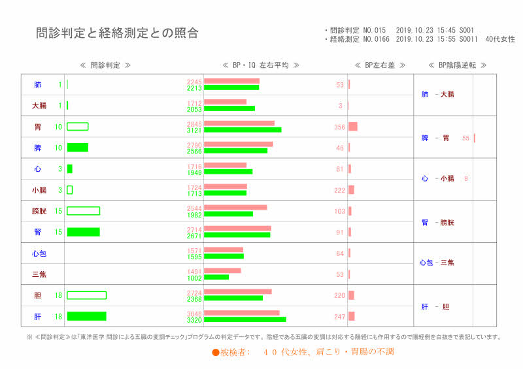Select the 心包－三焦 pair label
523x369 pixels.
[436, 263]
